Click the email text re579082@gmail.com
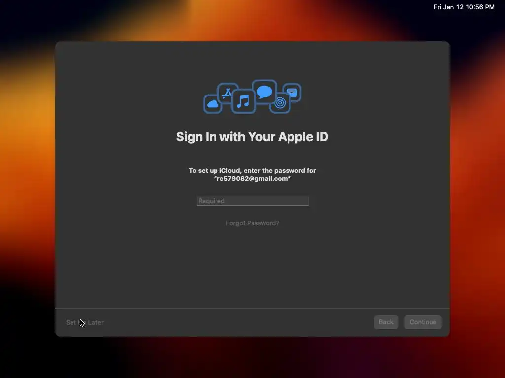505x378 pixels. tap(252, 179)
